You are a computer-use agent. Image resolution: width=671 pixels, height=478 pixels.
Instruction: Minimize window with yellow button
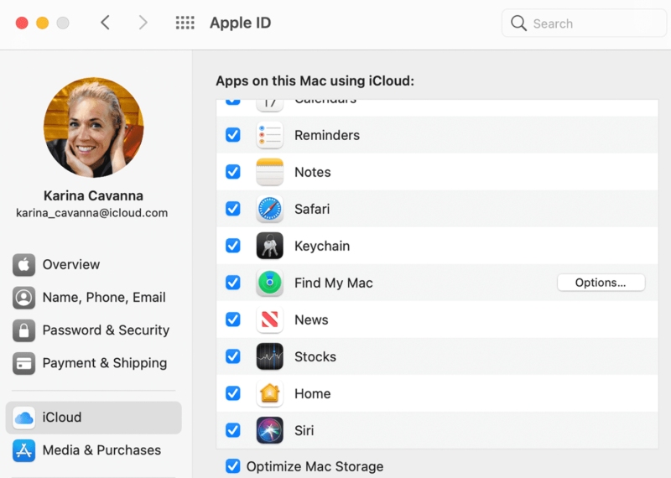coord(43,23)
